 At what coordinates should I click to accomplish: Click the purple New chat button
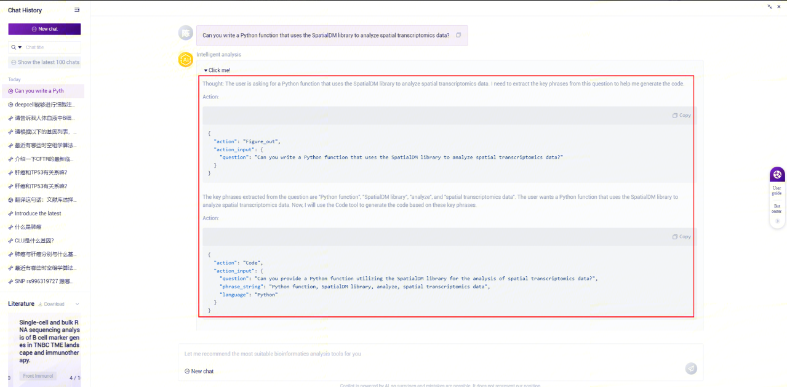pos(44,29)
